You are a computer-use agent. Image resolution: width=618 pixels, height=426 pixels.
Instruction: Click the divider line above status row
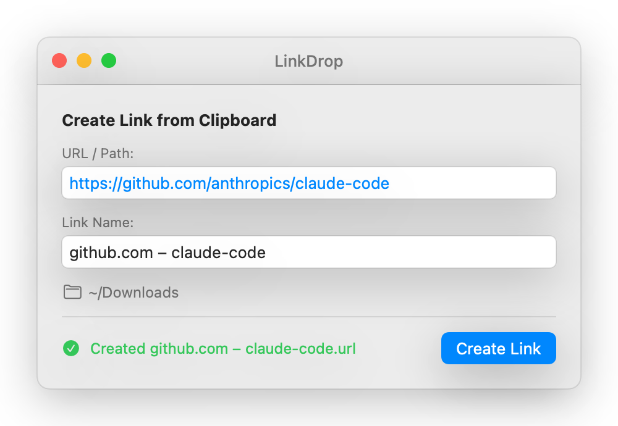point(309,317)
